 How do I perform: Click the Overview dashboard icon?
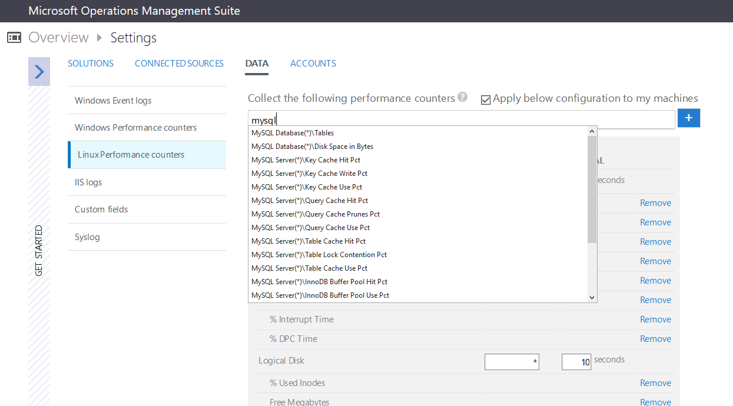(x=14, y=38)
